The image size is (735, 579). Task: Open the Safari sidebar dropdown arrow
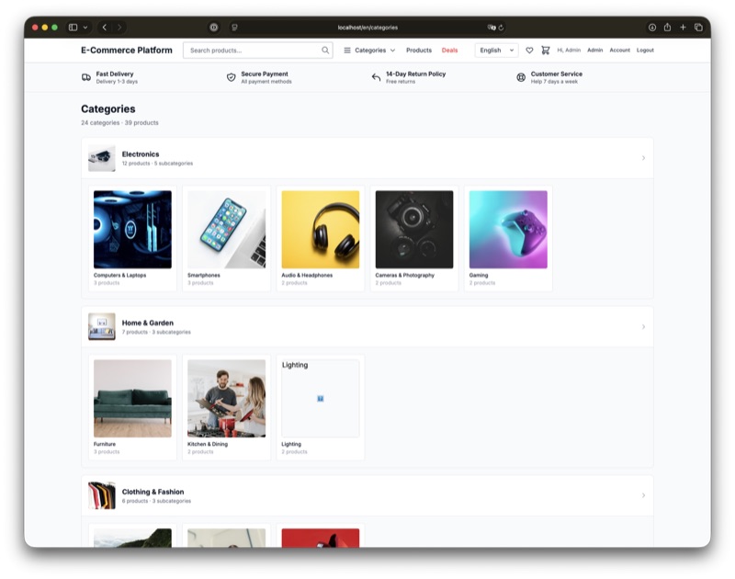point(85,28)
